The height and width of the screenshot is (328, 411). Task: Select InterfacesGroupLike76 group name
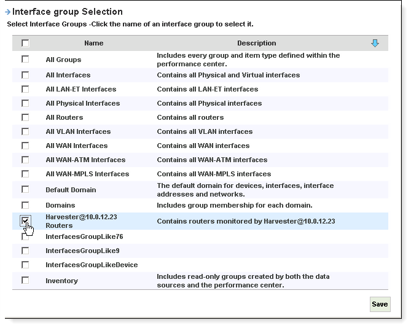[85, 236]
